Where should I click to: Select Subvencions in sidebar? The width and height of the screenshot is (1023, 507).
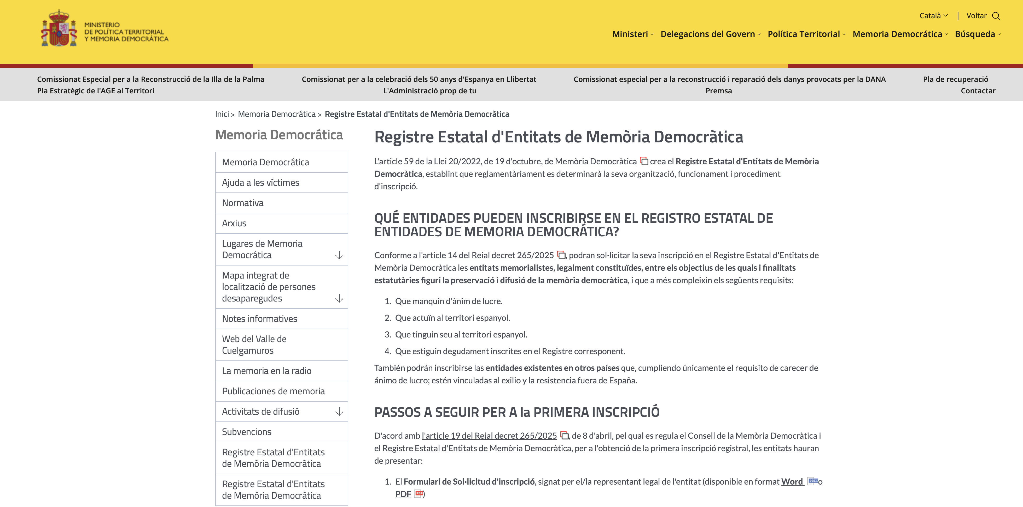coord(247,432)
